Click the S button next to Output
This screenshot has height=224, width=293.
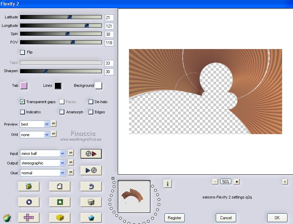click(x=71, y=162)
